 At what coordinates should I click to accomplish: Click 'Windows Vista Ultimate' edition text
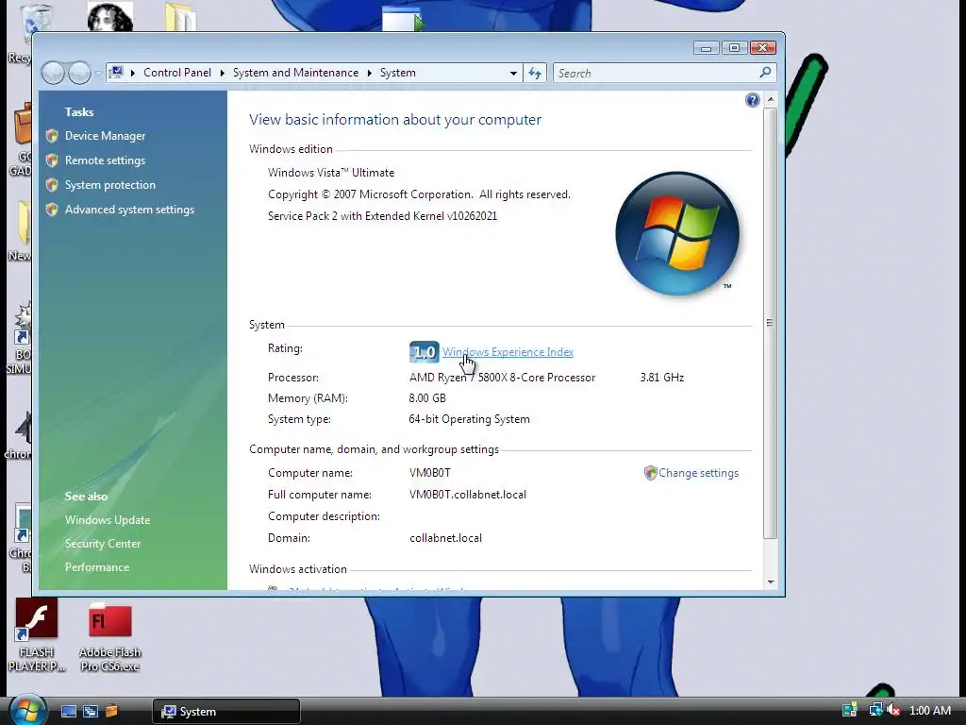click(x=331, y=173)
